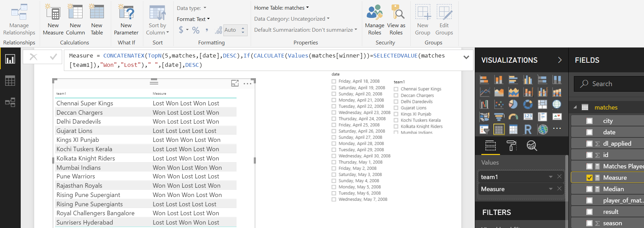The height and width of the screenshot is (228, 644).
Task: Click the New Measure button
Action: click(53, 20)
